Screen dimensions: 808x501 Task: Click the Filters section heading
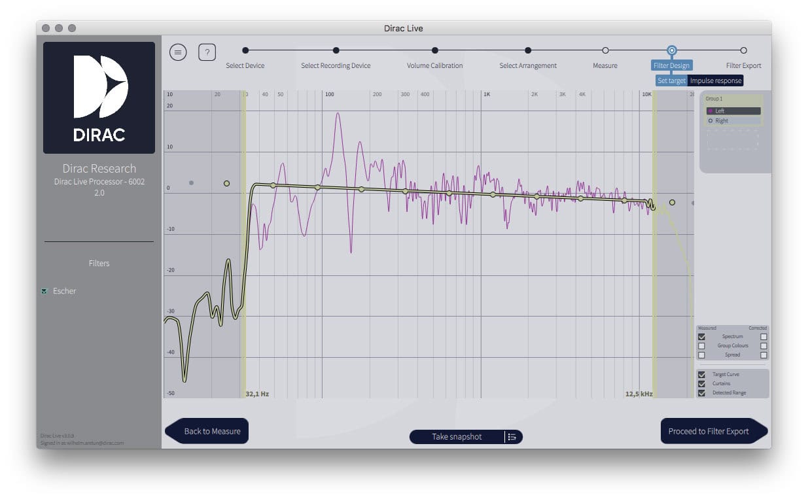[99, 264]
